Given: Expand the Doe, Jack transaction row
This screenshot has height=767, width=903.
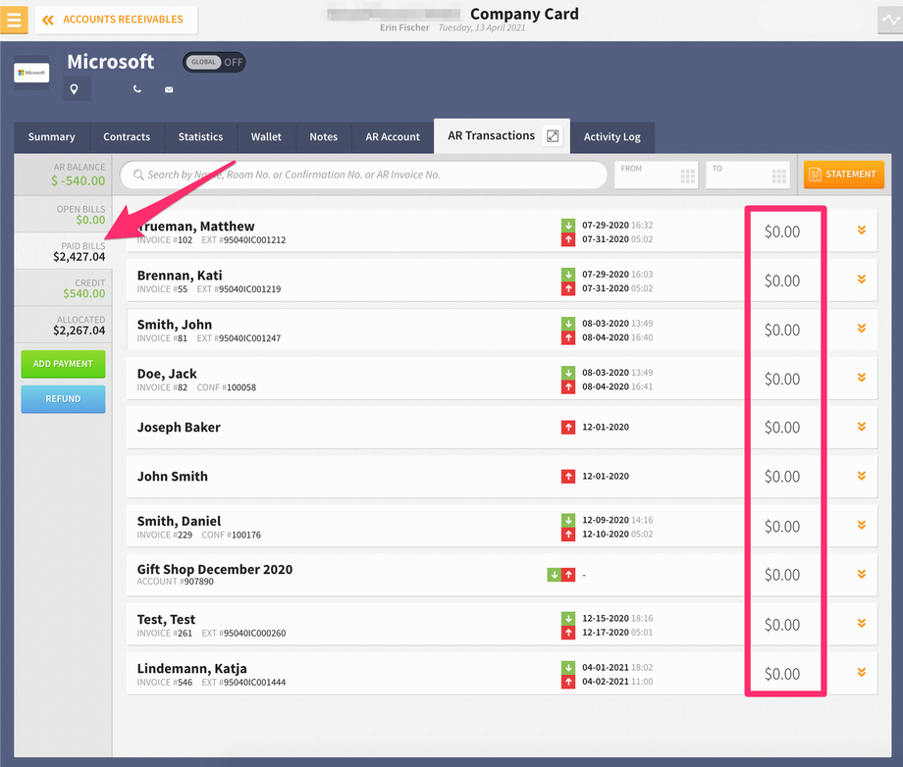Looking at the screenshot, I should point(862,378).
